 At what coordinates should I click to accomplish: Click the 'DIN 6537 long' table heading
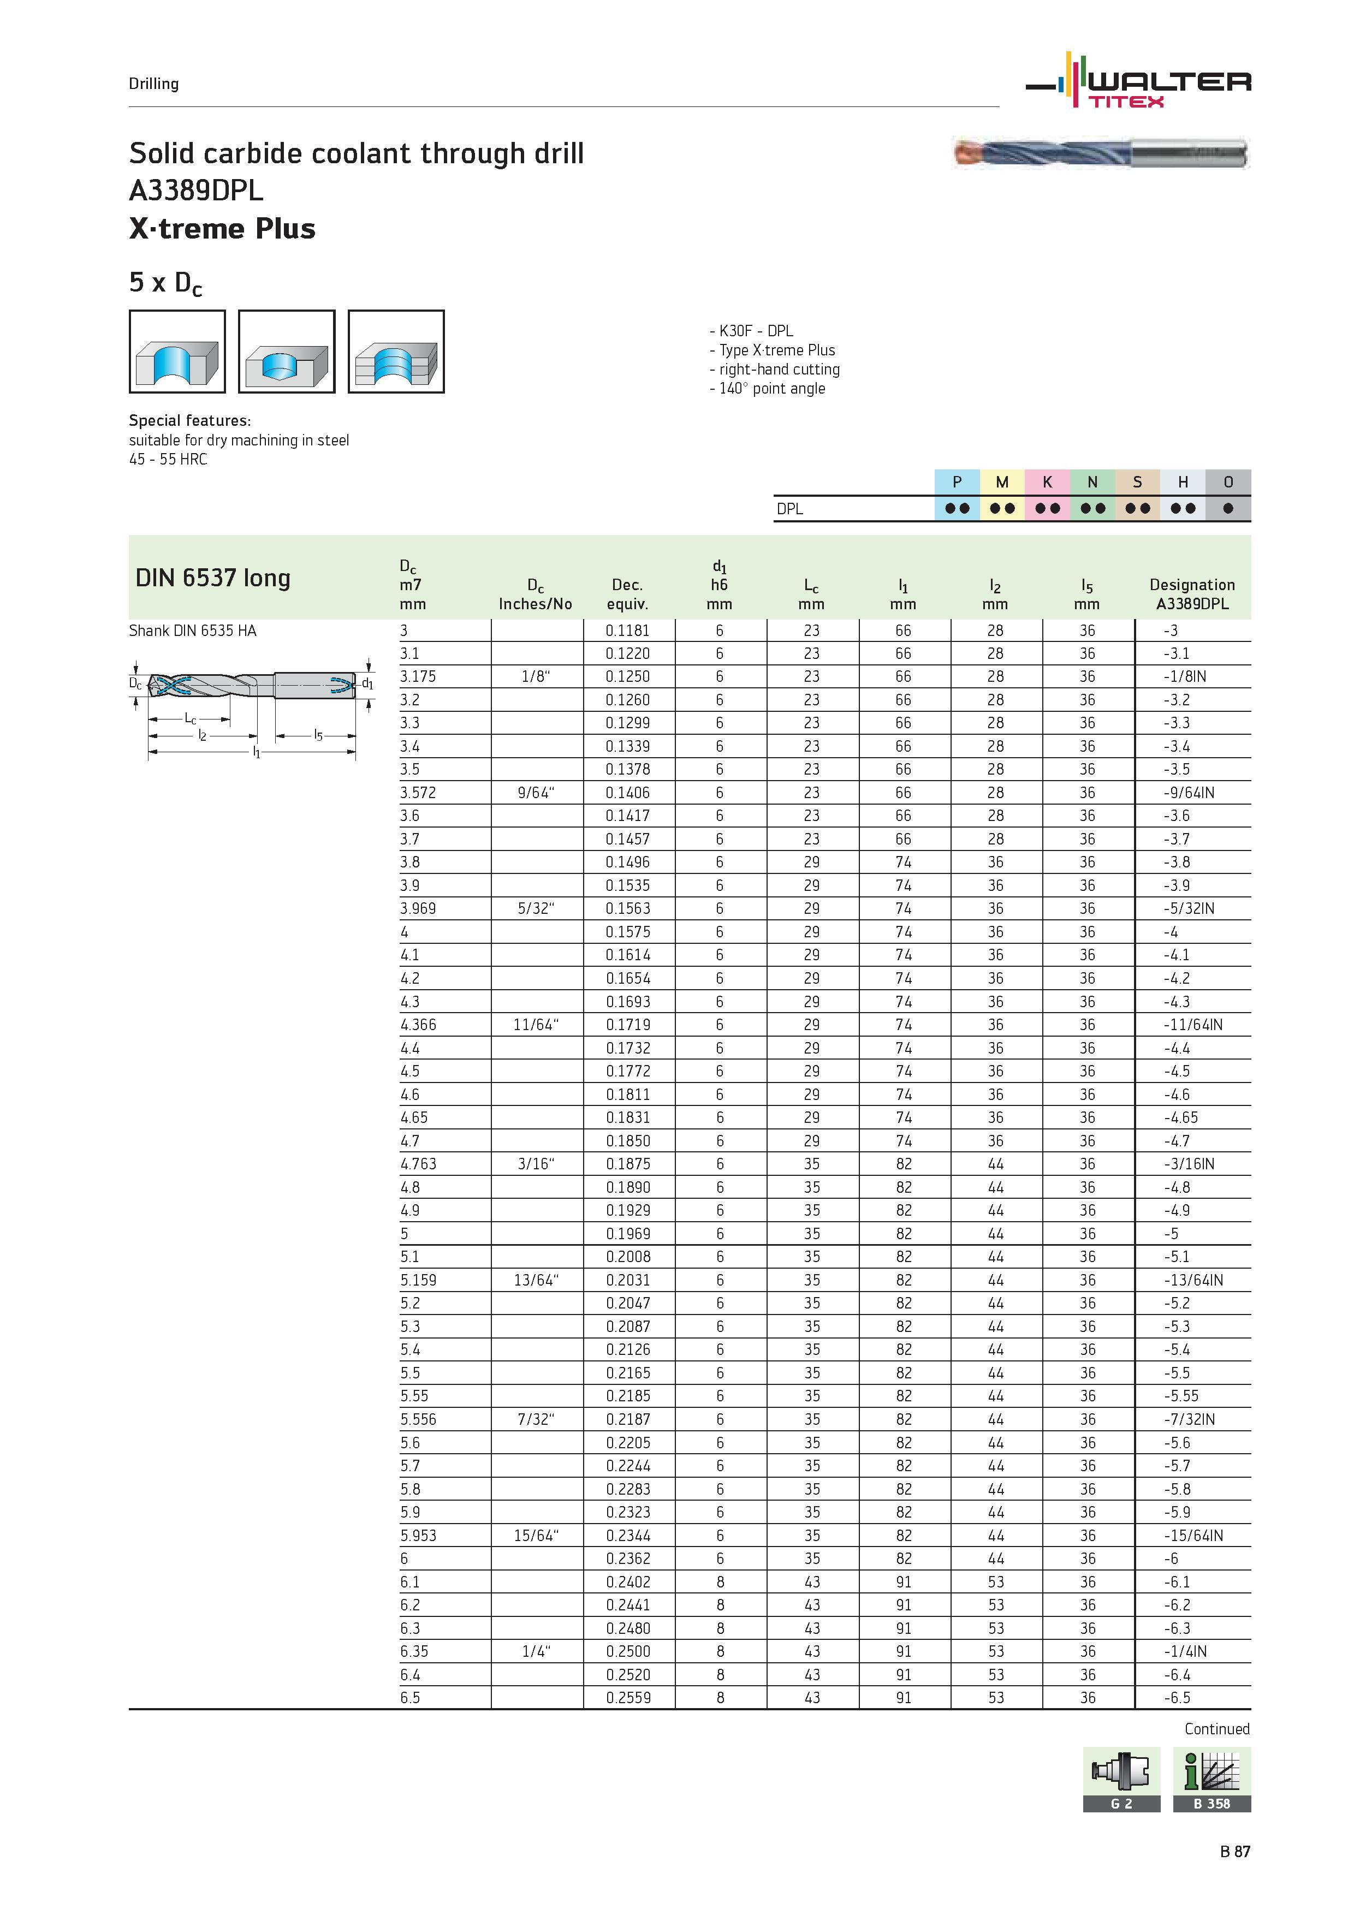click(213, 577)
